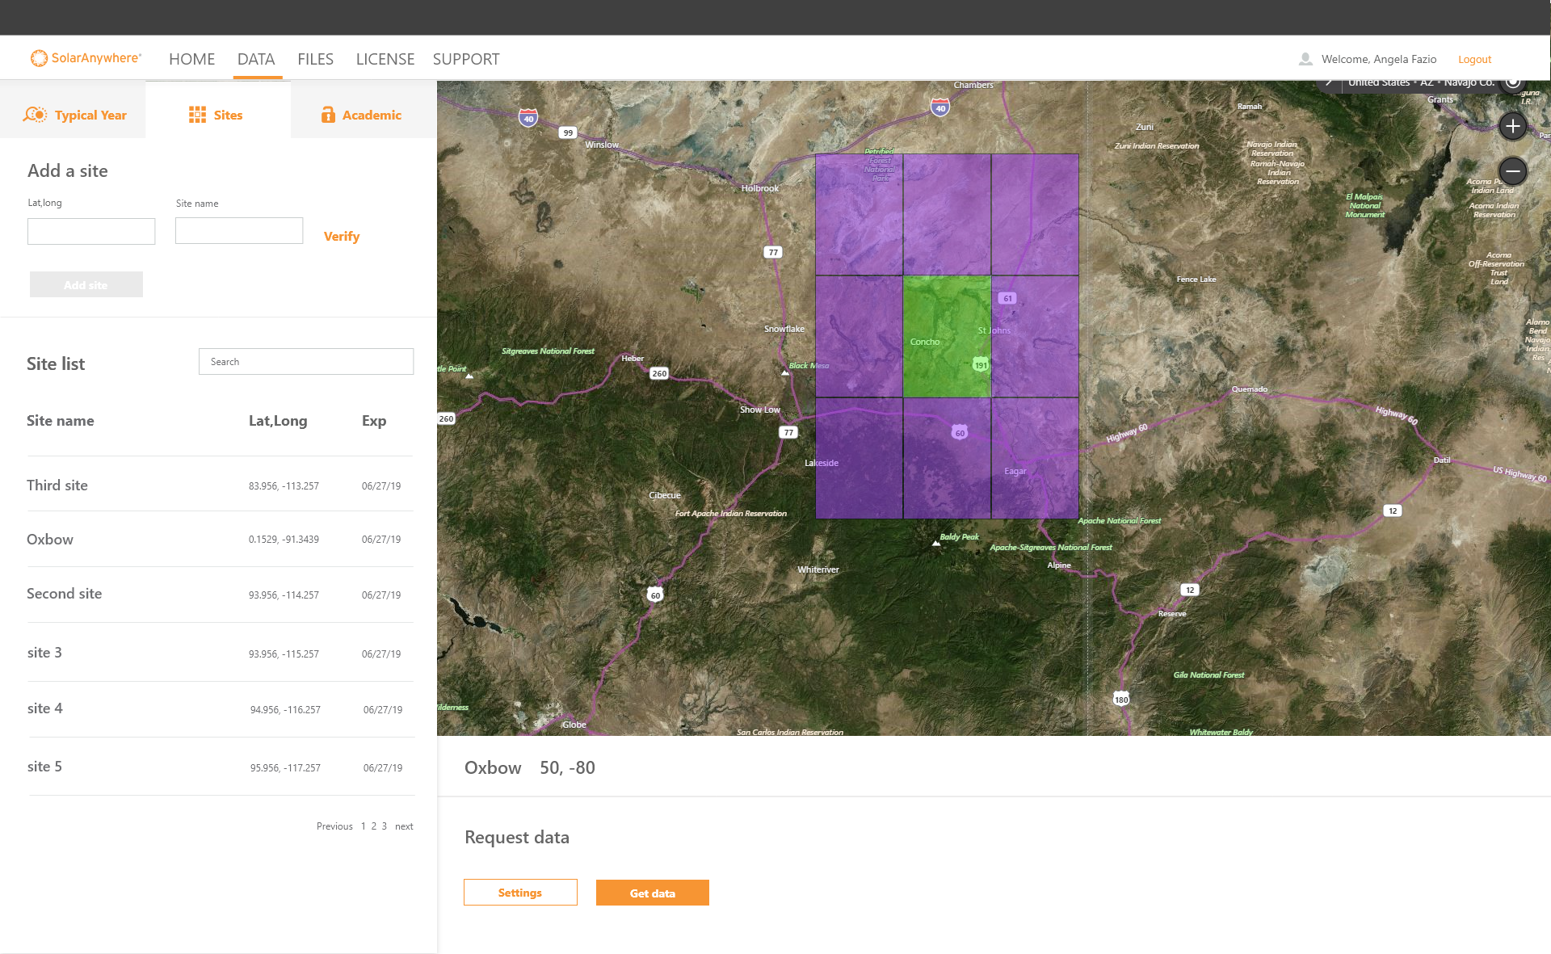1551x954 pixels.
Task: Select the Sites tab
Action: pos(216,115)
